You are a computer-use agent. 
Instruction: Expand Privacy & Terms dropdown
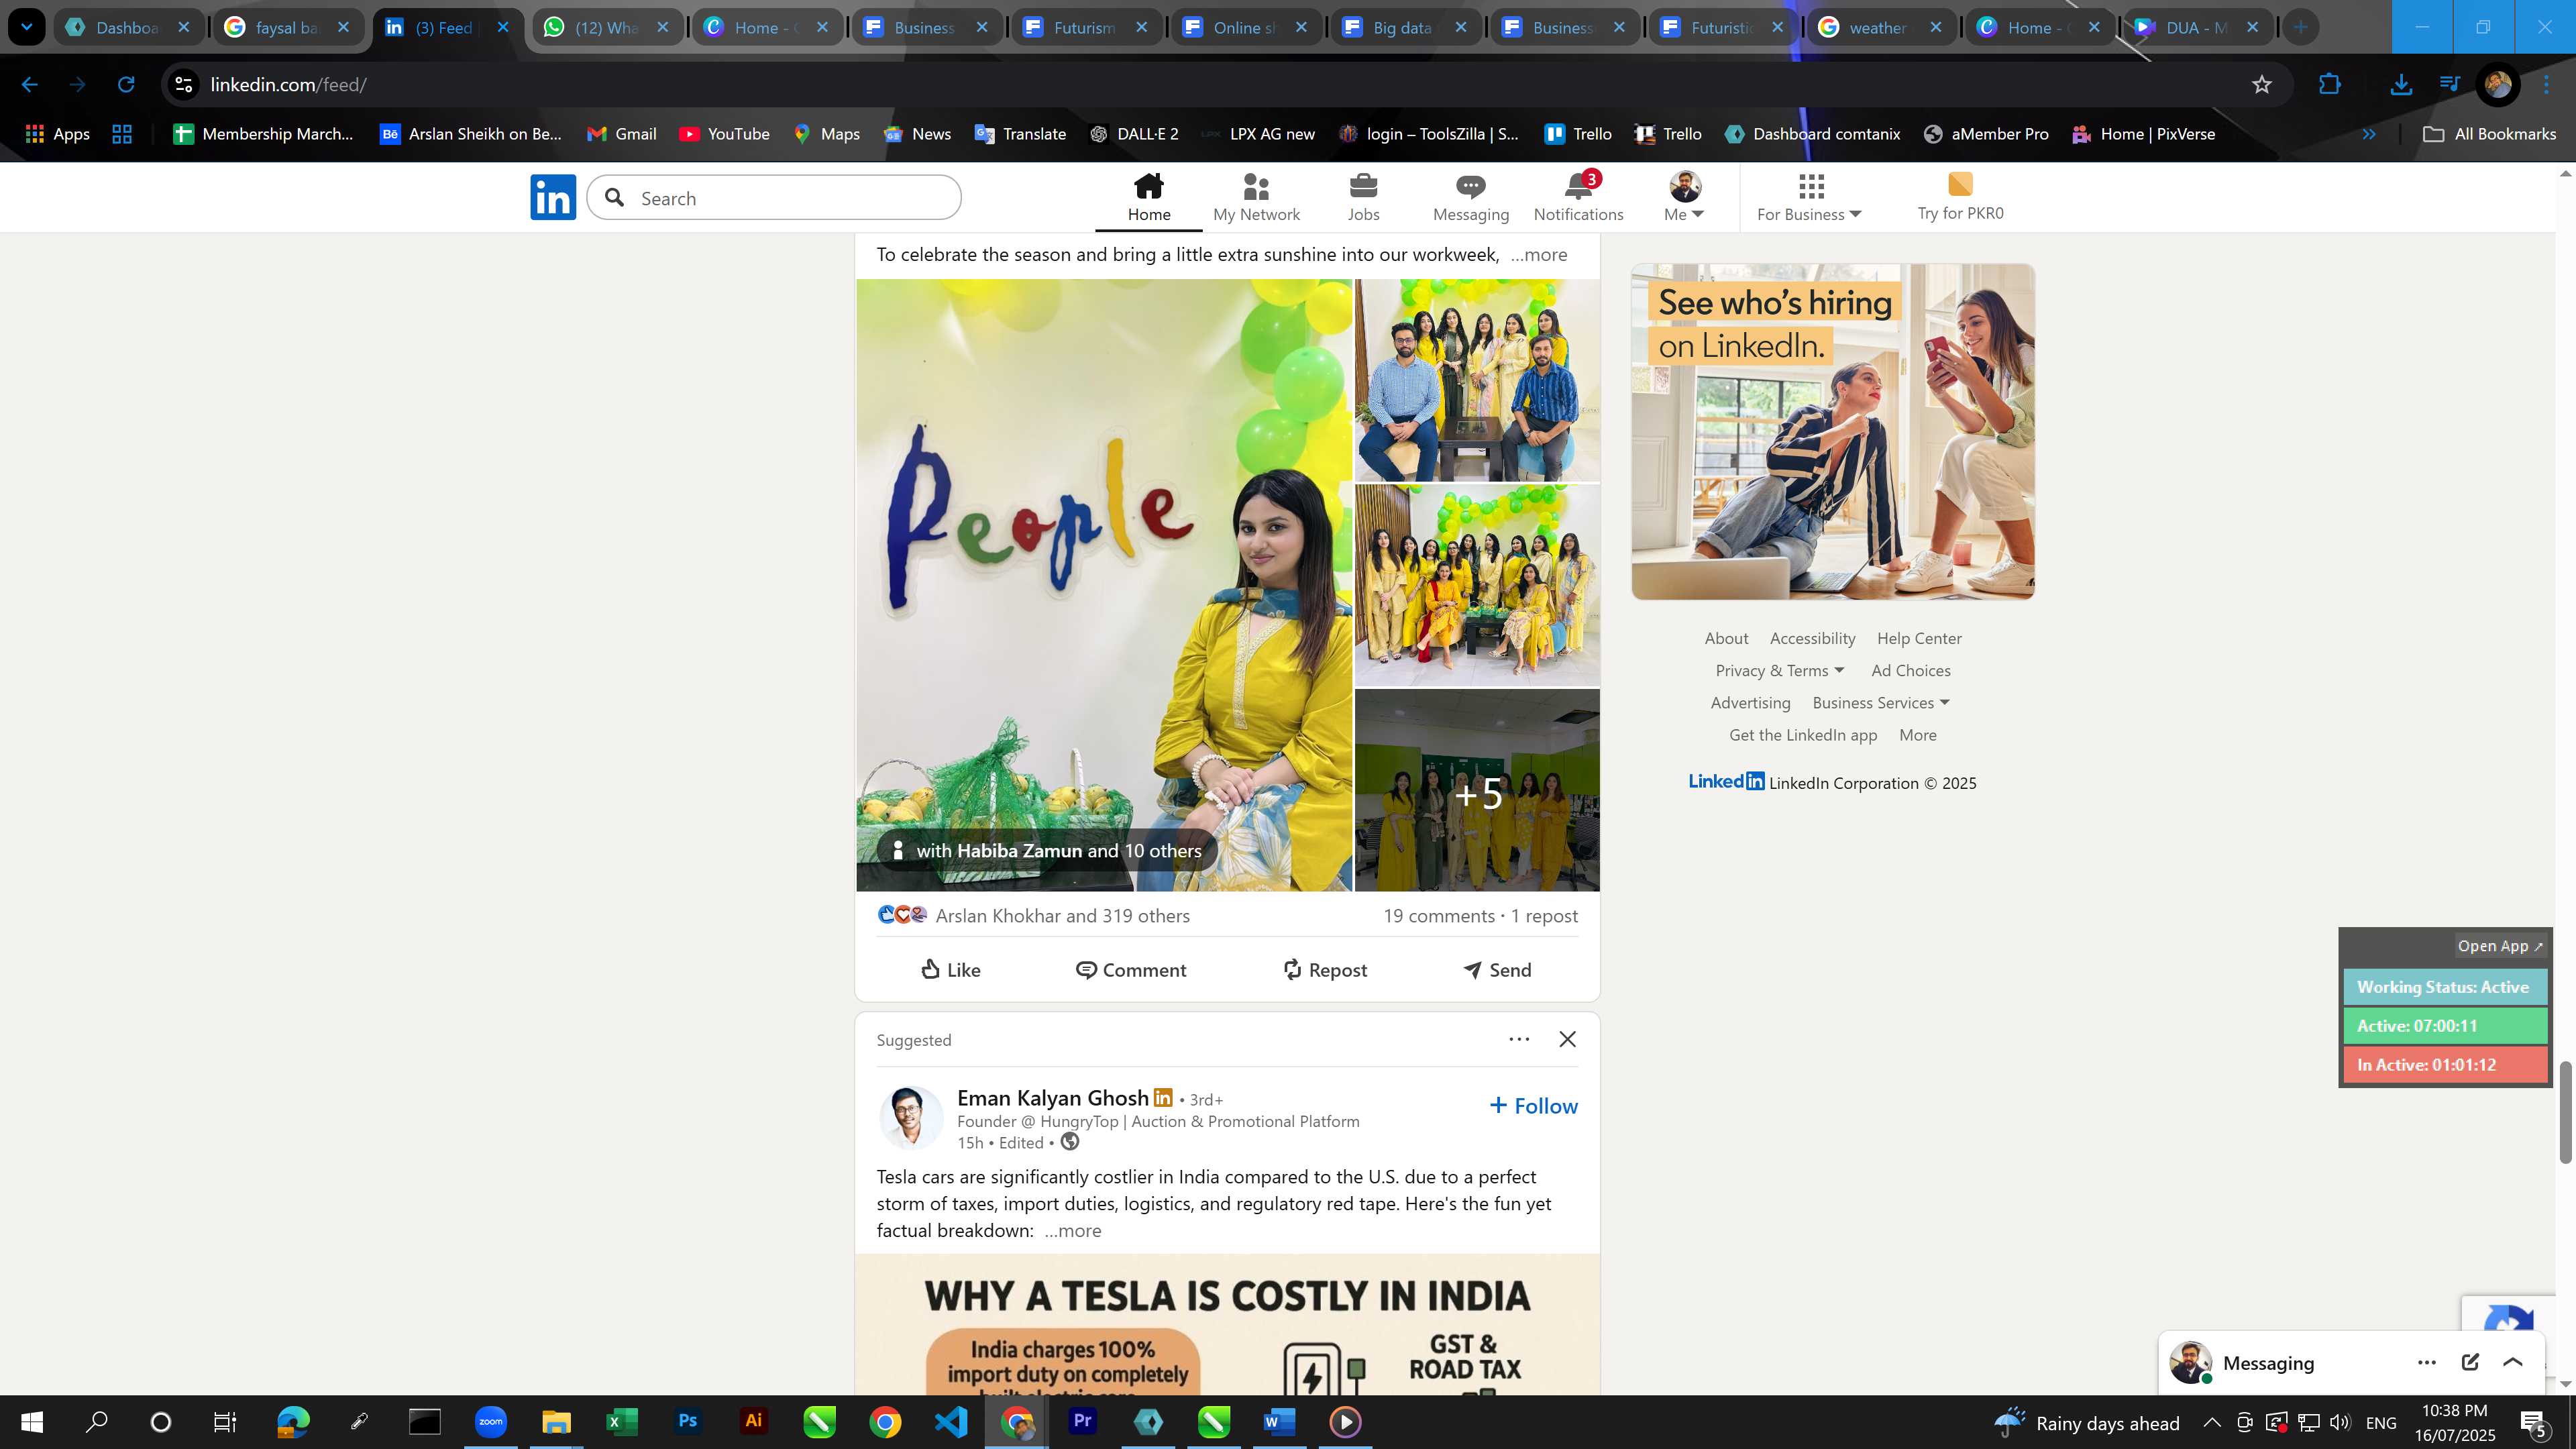(1780, 670)
